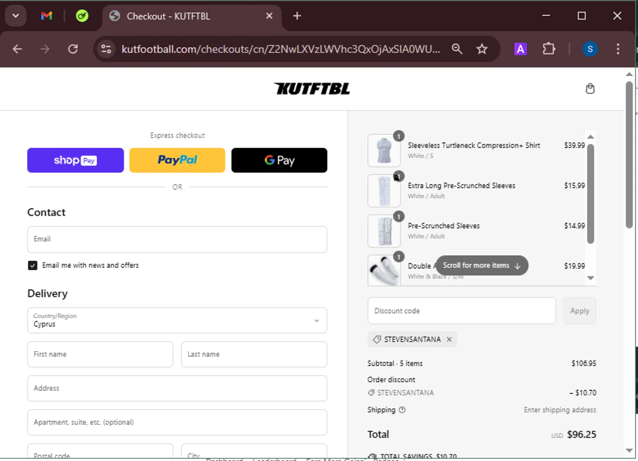Image resolution: width=638 pixels, height=461 pixels.
Task: Open the purple A extension
Action: coord(520,49)
